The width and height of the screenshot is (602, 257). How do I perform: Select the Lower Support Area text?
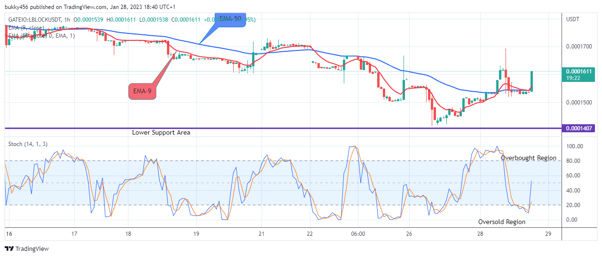[x=161, y=133]
